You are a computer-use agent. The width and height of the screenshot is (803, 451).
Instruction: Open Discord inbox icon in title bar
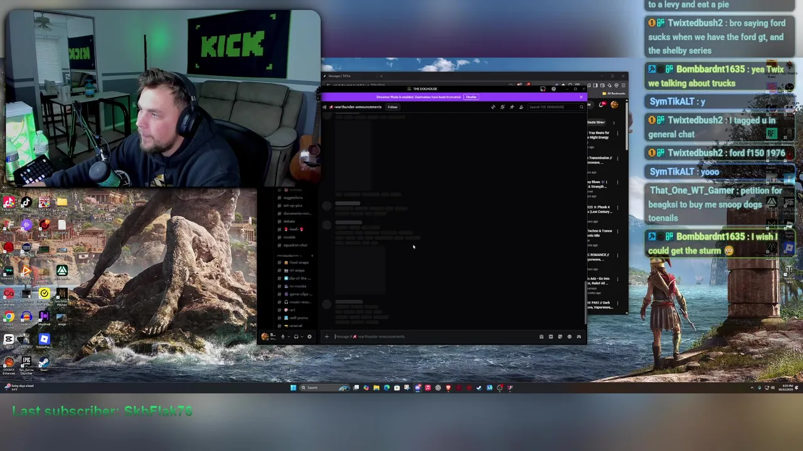543,89
